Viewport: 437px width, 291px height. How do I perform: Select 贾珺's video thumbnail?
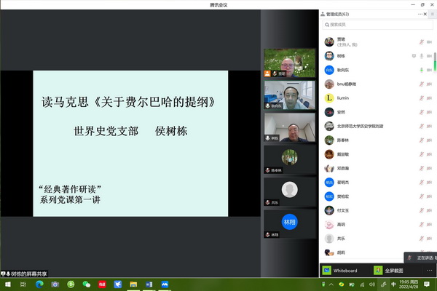point(289,63)
